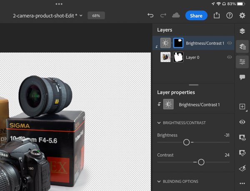The image size is (250, 191).
Task: Hide Layer 0 with its eye icon
Action: click(230, 57)
